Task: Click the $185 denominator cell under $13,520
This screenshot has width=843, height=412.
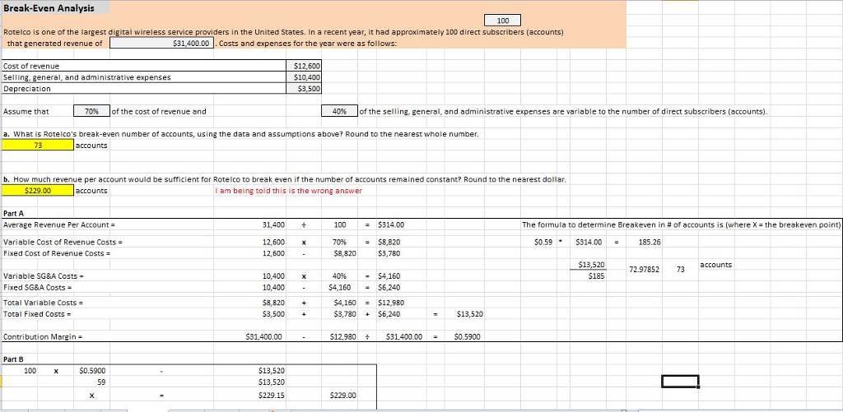Action: (597, 276)
